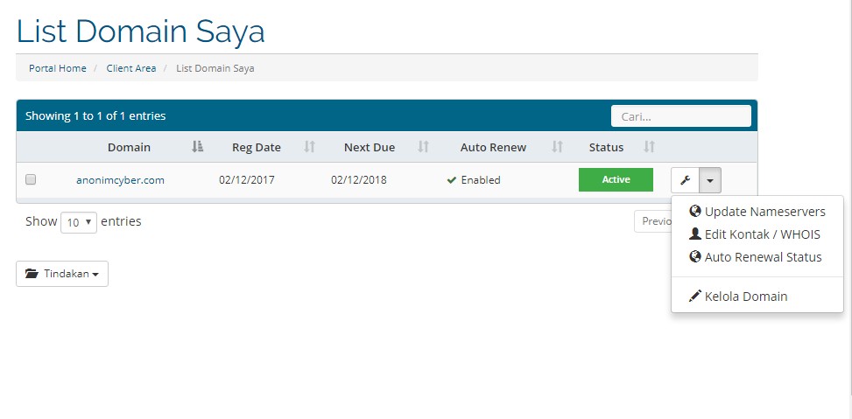852x419 pixels.
Task: Focus the Cari search field
Action: pos(680,116)
